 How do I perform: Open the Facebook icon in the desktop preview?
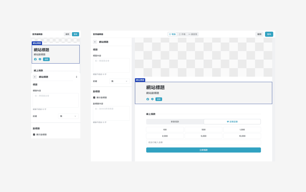[x=148, y=99]
